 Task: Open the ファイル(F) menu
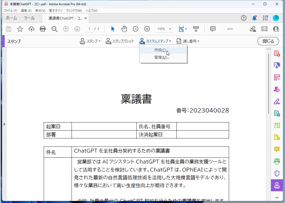coord(10,11)
